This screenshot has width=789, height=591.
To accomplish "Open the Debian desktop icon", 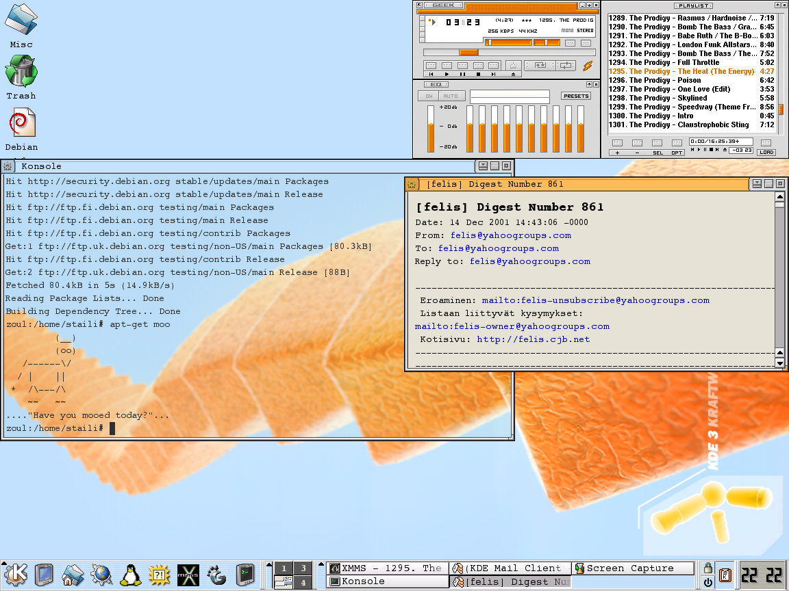I will (21, 129).
